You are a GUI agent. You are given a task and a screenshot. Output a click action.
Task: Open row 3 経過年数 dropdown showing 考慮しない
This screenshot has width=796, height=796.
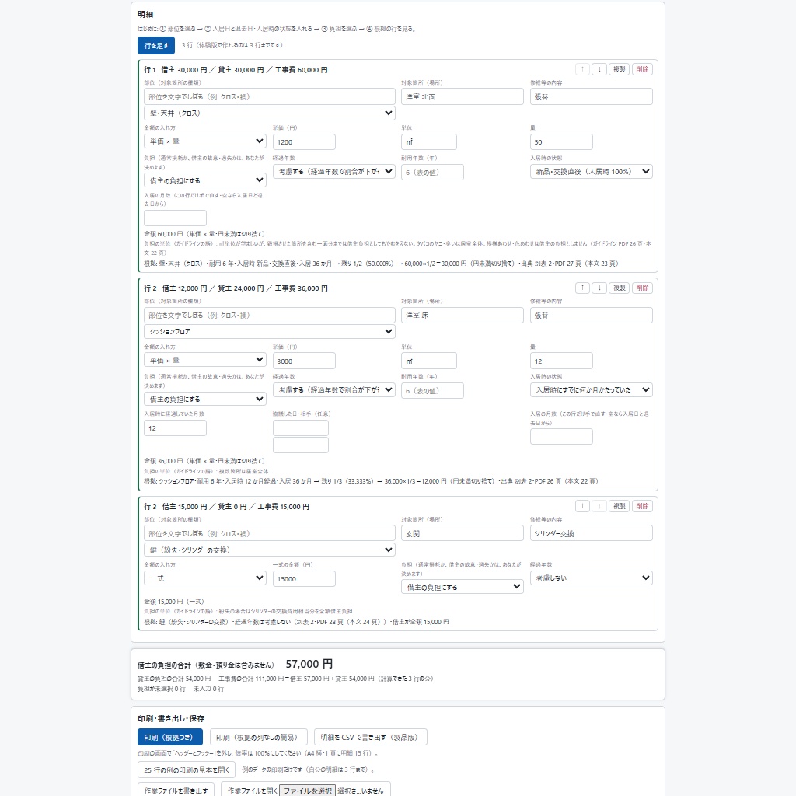(592, 578)
